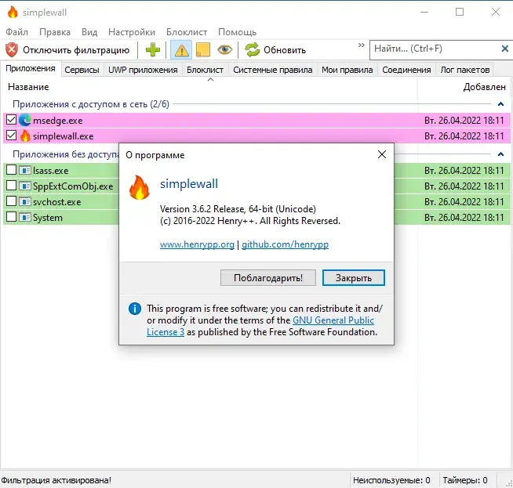The width and height of the screenshot is (513, 488).
Task: Toggle the yellow warning notifications icon
Action: click(x=181, y=50)
